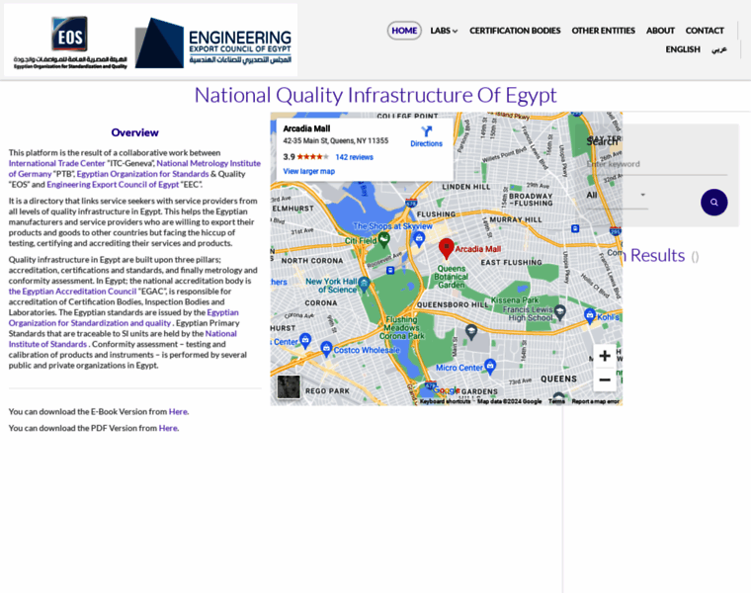Click Flushing Meadows Corona Park label

coord(402,328)
